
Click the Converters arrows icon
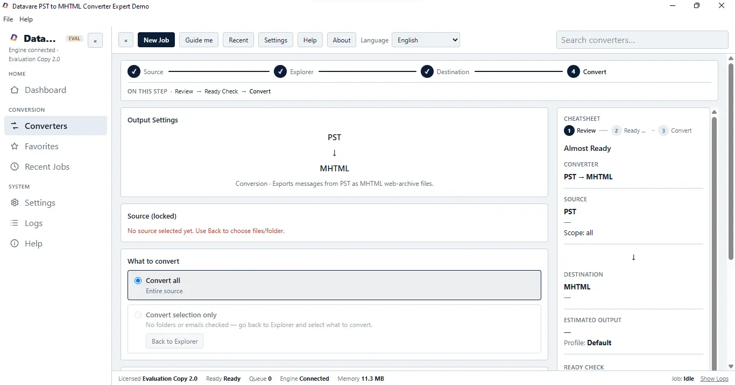tap(15, 126)
